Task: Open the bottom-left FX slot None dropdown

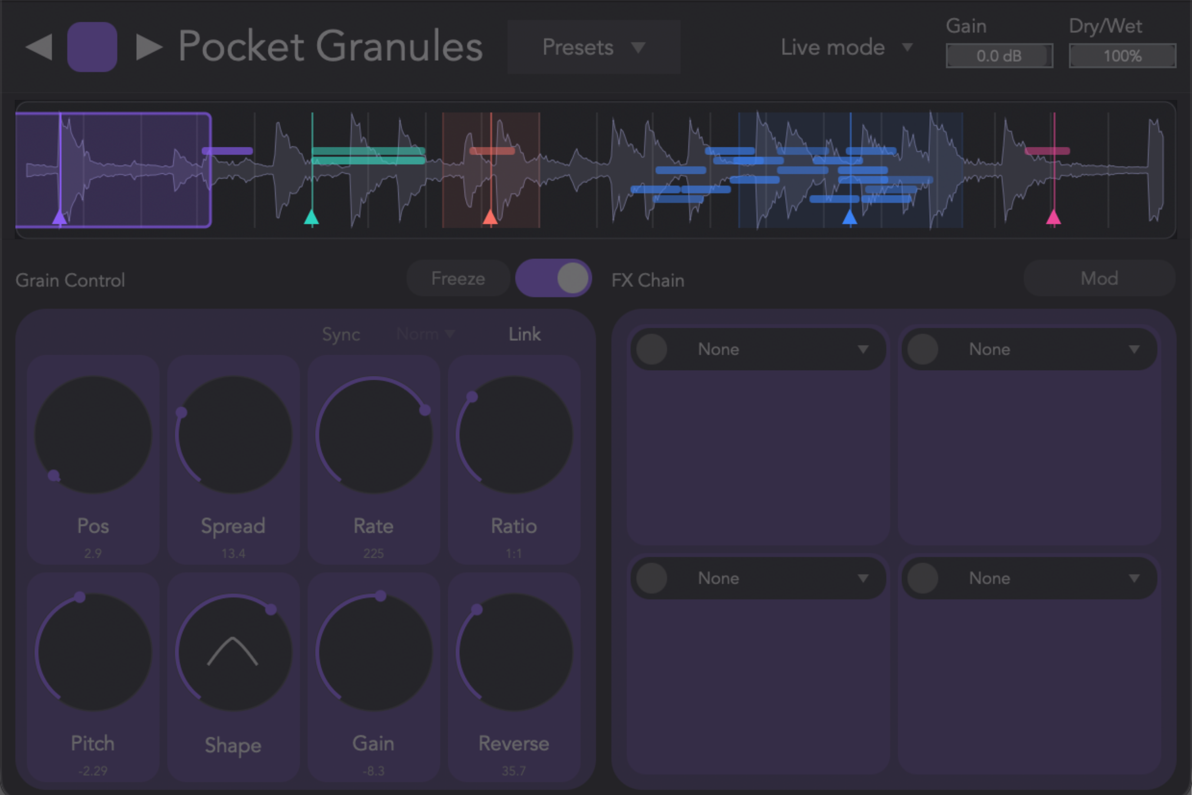Action: click(x=758, y=578)
